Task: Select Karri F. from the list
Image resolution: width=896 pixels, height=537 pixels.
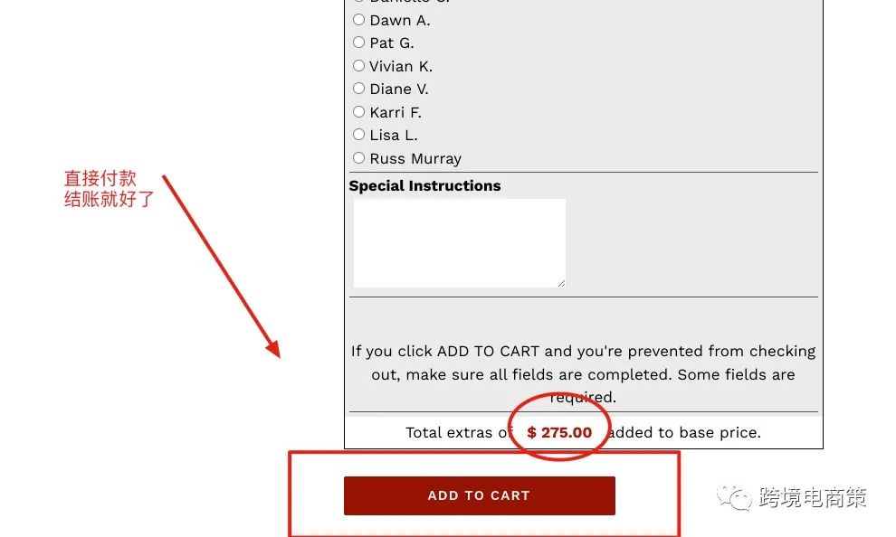Action: point(358,112)
